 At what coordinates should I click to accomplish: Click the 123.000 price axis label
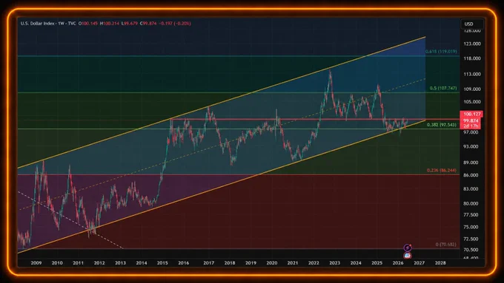pyautogui.click(x=472, y=44)
